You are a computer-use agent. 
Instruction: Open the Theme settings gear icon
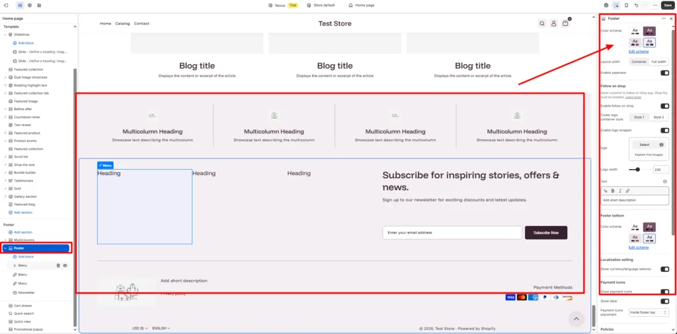(30, 5)
